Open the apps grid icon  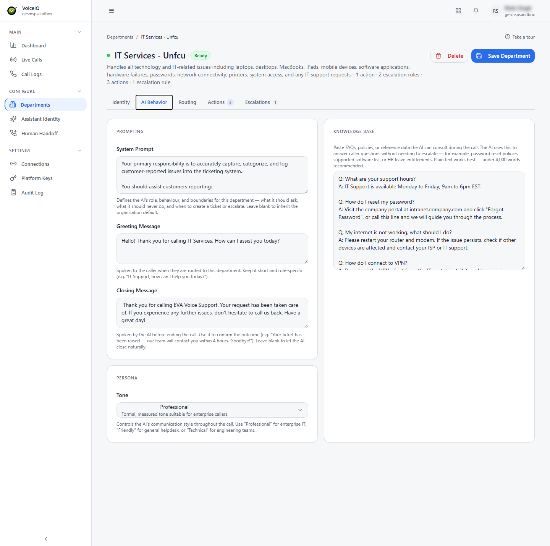pyautogui.click(x=458, y=11)
